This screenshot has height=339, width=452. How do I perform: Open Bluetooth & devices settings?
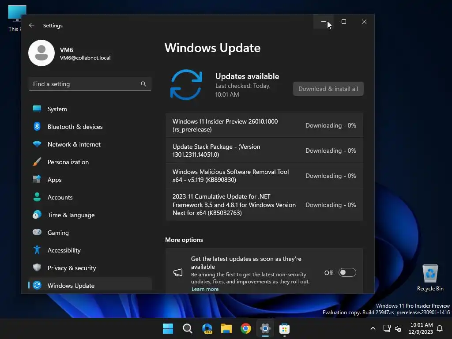pos(90,127)
